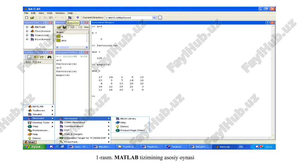Expand the Blocksets node in Launch Pad
The width and height of the screenshot is (299, 168).
(x=27, y=39)
